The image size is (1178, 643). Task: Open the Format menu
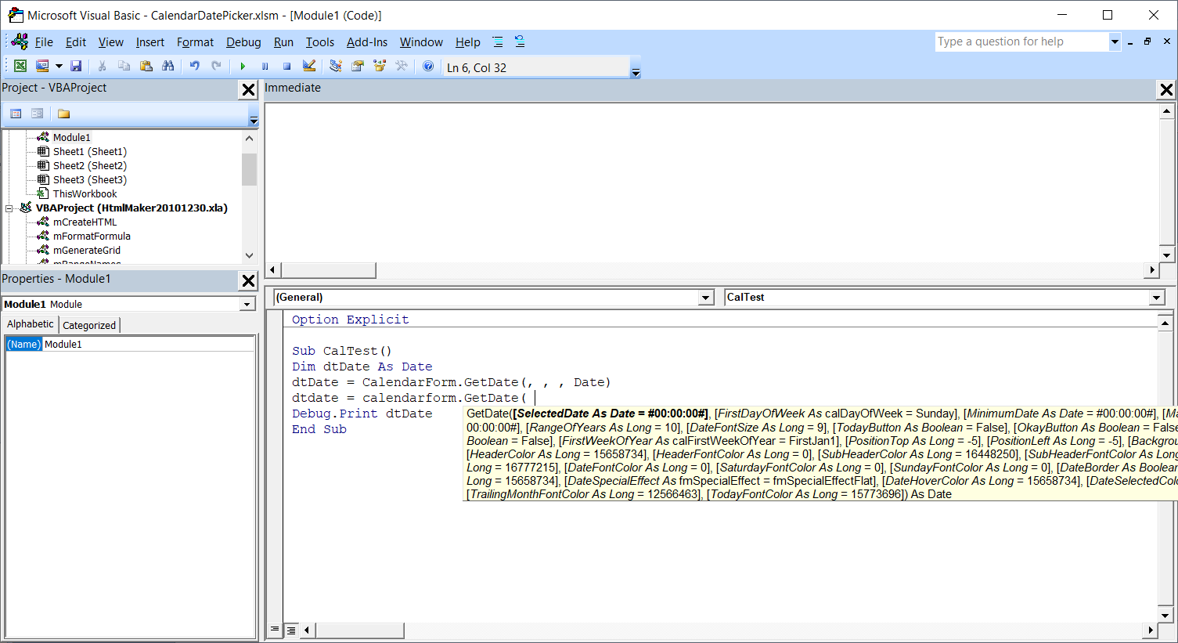coord(195,42)
